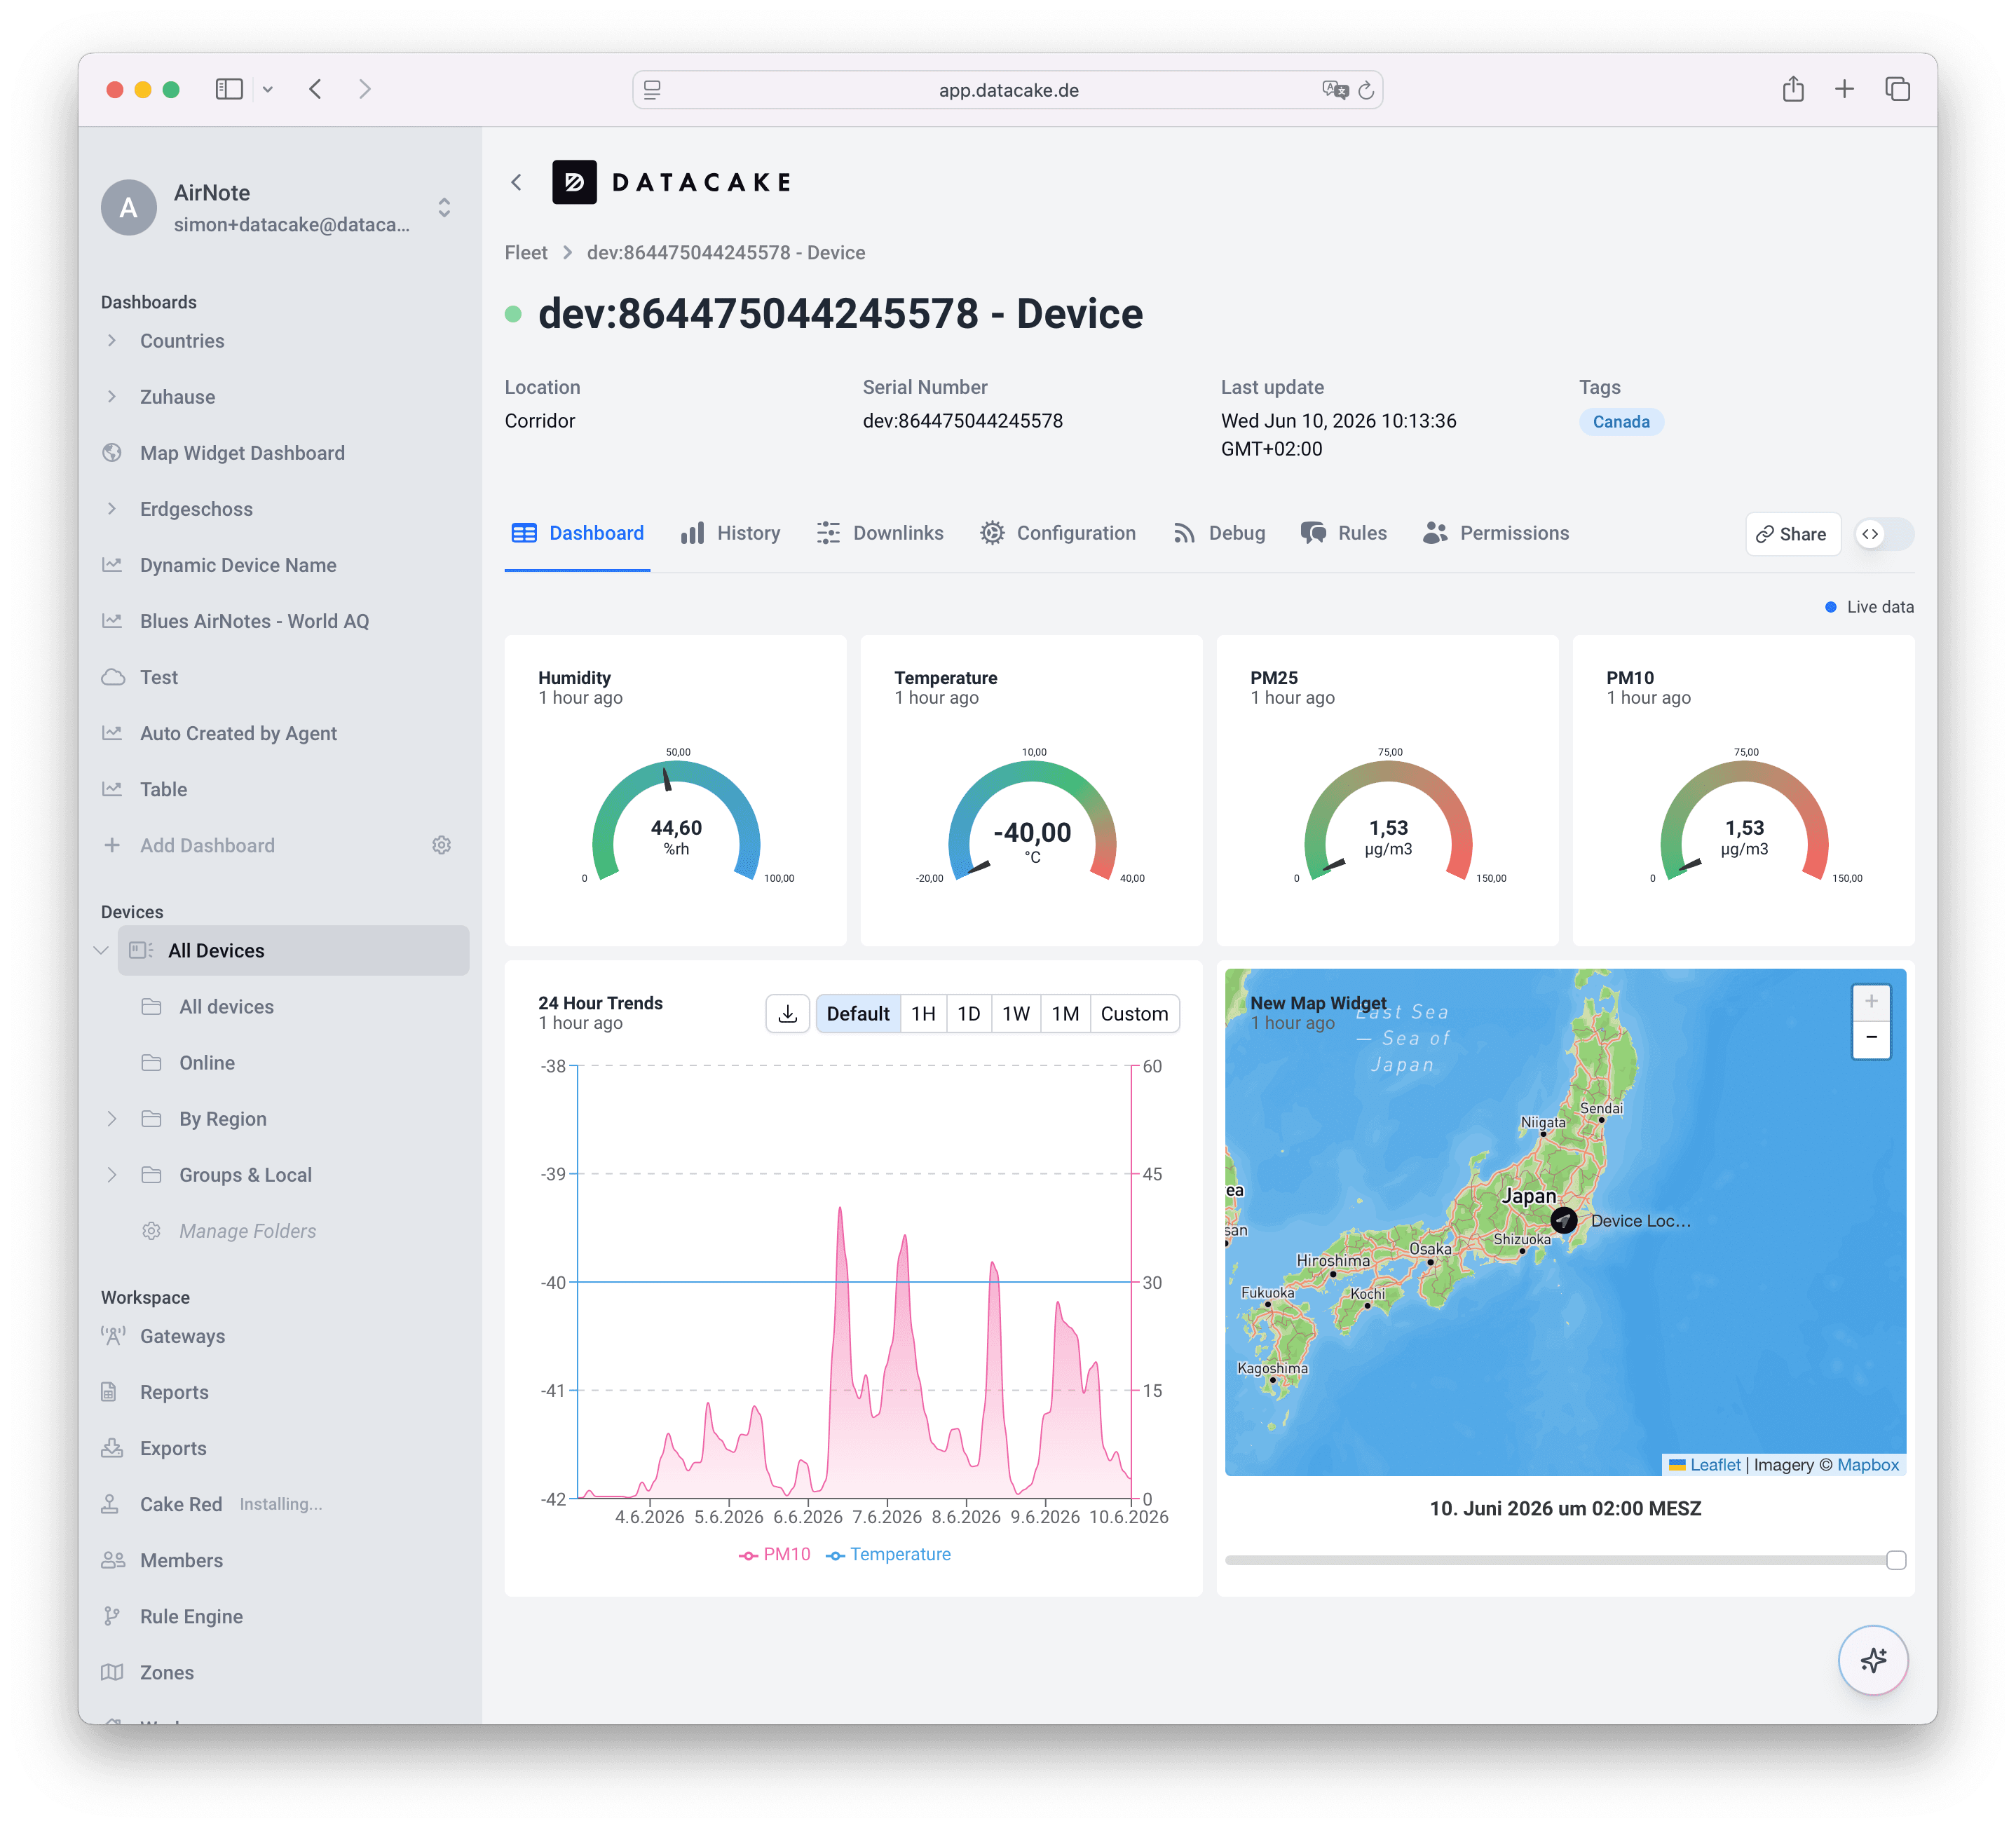Viewport: 2016px width, 1828px height.
Task: Select 1H chart time range
Action: tap(923, 1014)
